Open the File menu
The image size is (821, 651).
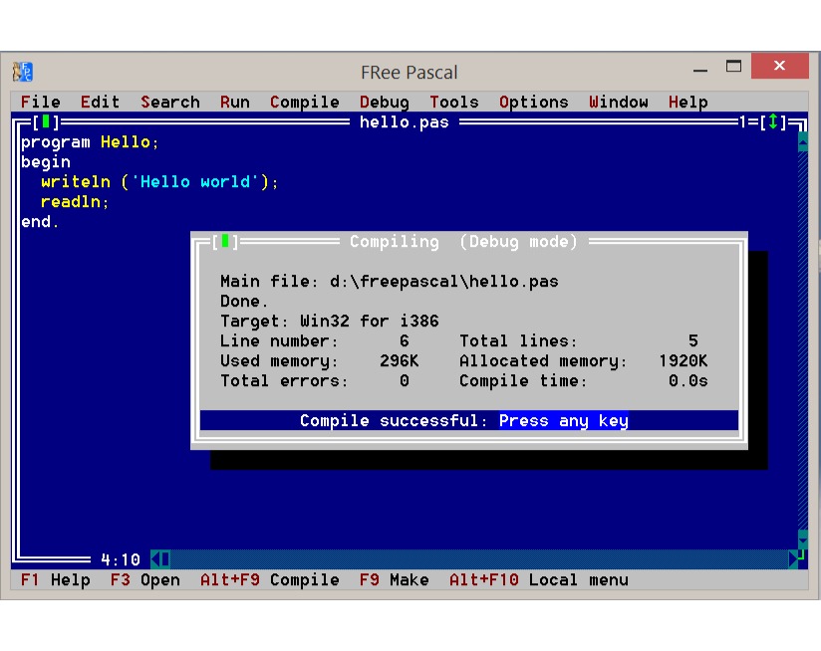(x=41, y=102)
